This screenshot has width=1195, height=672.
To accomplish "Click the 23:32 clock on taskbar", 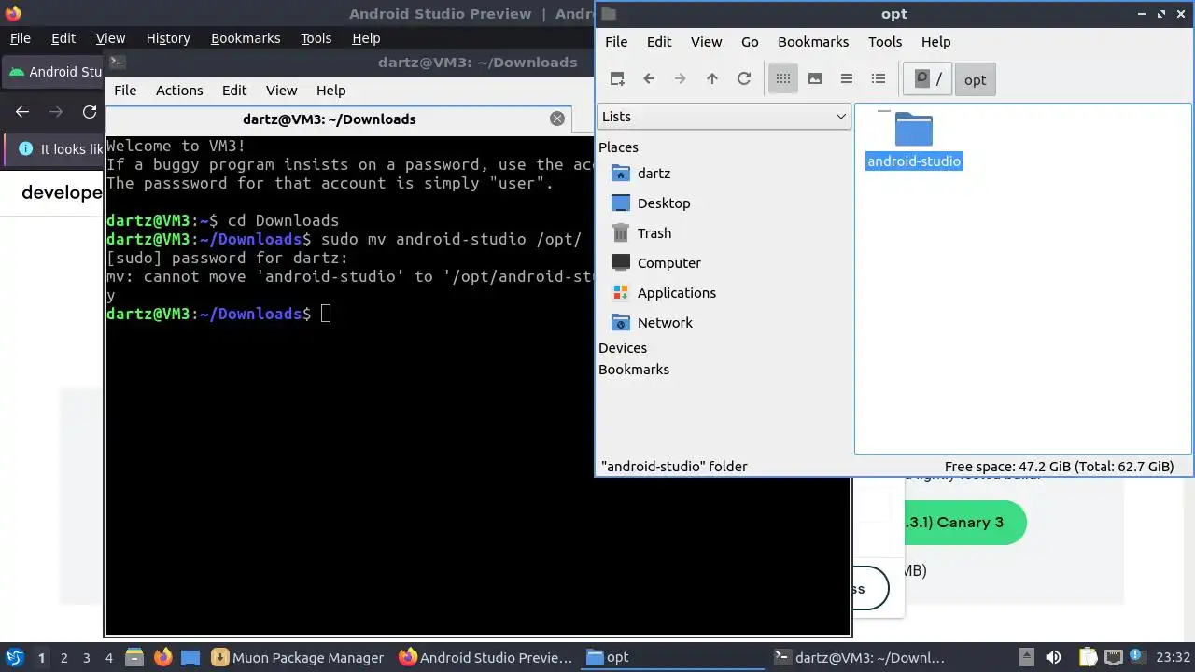I will (x=1173, y=658).
